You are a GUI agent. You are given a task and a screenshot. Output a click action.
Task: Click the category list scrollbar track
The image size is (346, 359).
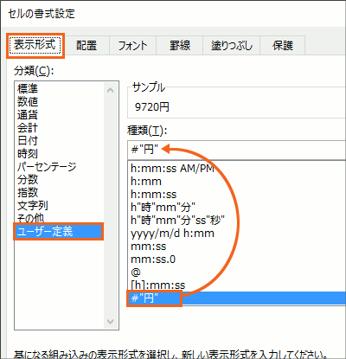coord(110,206)
